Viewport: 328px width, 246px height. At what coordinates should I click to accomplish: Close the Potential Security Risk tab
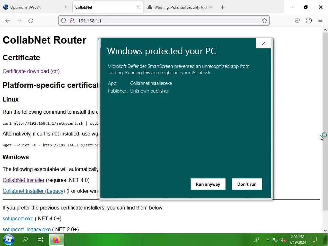click(210, 7)
